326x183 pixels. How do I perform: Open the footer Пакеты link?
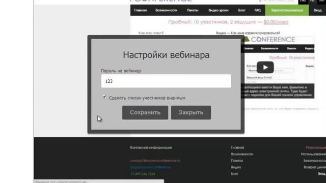237,161
